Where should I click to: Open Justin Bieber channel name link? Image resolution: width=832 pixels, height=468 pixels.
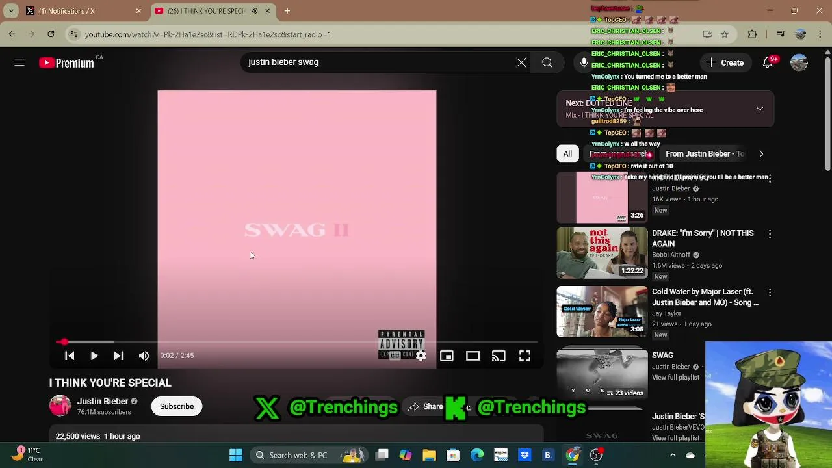[103, 401]
